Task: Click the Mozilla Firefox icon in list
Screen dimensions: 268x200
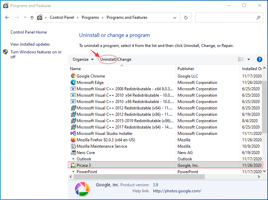Action: 73,140
